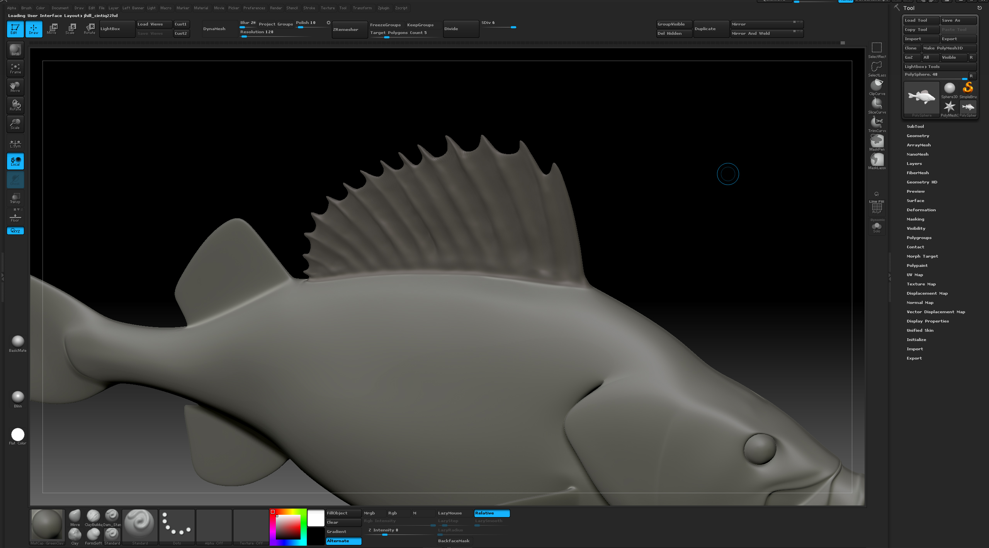Image resolution: width=989 pixels, height=548 pixels.
Task: Toggle Solo mode
Action: pyautogui.click(x=877, y=227)
